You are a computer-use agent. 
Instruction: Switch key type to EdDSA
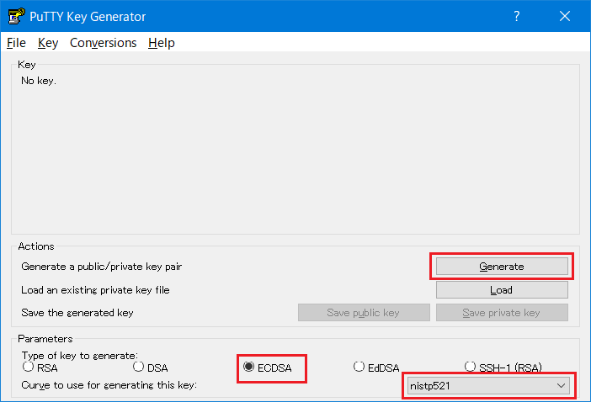point(359,367)
